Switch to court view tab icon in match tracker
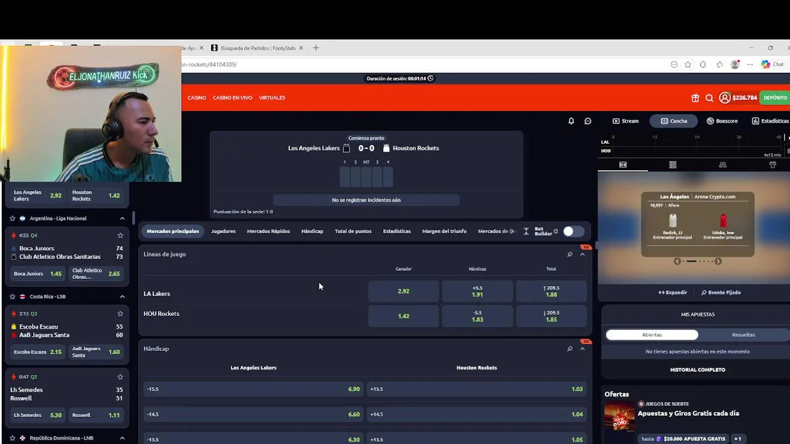Viewport: 790px width, 444px height. [x=623, y=165]
